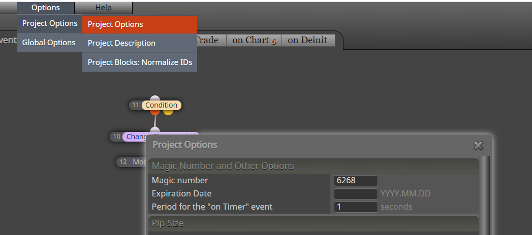Choose Project Blocks: Normalize IDs
Screen dimensions: 532x235
point(139,62)
